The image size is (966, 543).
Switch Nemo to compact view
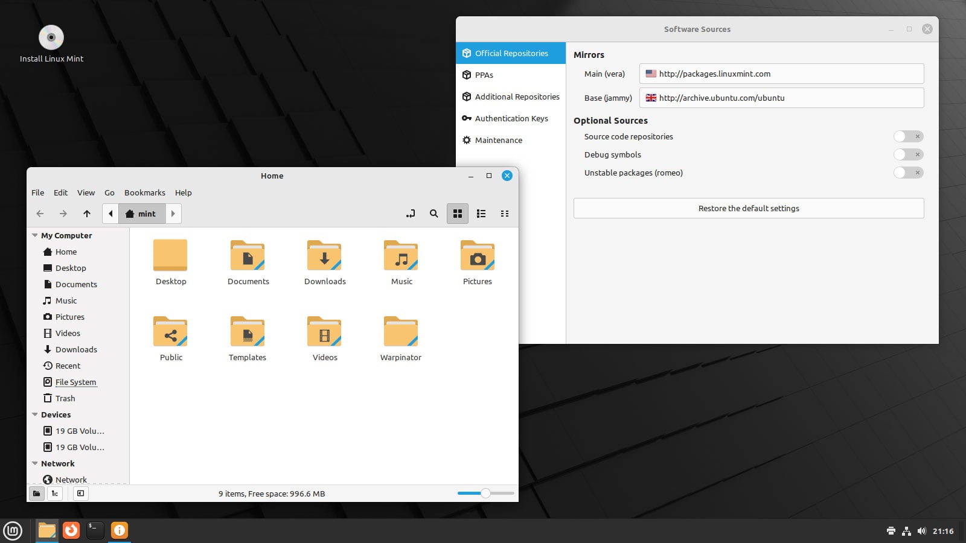pyautogui.click(x=505, y=214)
